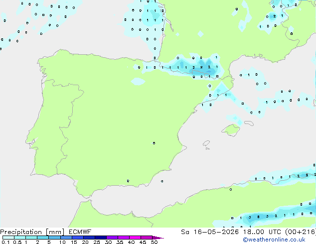Click the '25' legend scale label

[97, 242]
